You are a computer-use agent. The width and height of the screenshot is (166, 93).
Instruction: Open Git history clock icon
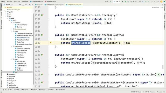tap(151, 2)
